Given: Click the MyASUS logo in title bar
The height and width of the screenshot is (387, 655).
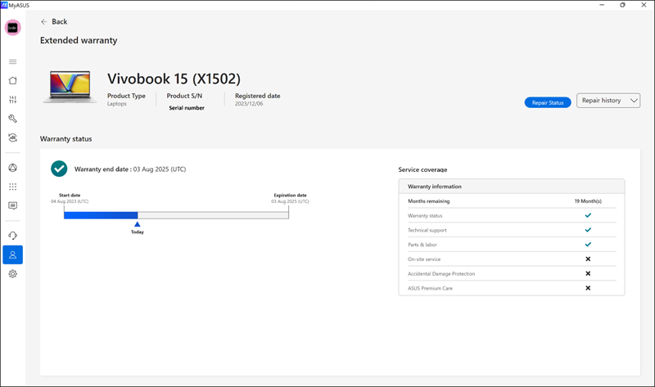Looking at the screenshot, I should point(4,5).
